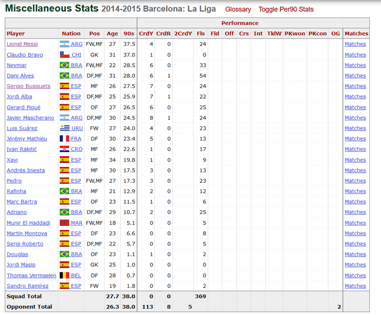This screenshot has height=315, width=381.
Task: Open BRA nation link for Dani Alves
Action: pyautogui.click(x=77, y=76)
